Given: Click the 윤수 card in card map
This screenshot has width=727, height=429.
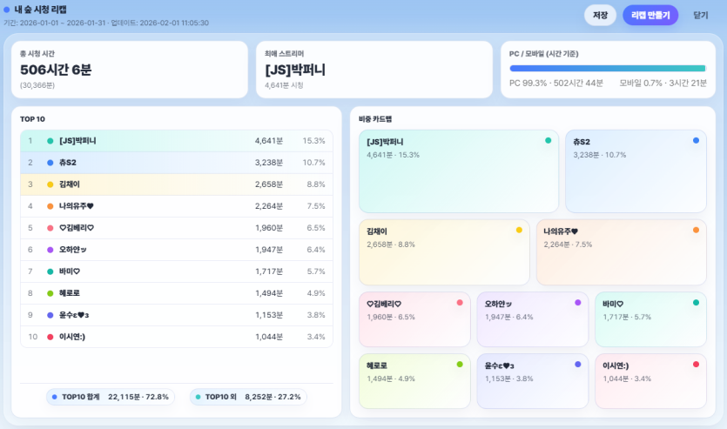Looking at the screenshot, I should [x=532, y=380].
